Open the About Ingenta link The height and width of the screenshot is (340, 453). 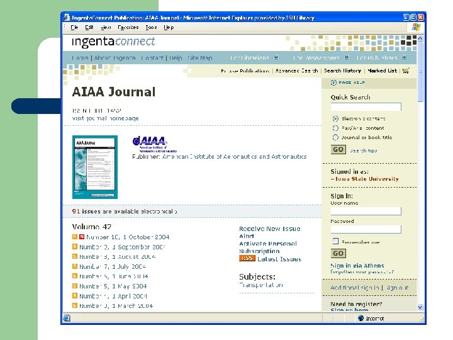tap(115, 58)
